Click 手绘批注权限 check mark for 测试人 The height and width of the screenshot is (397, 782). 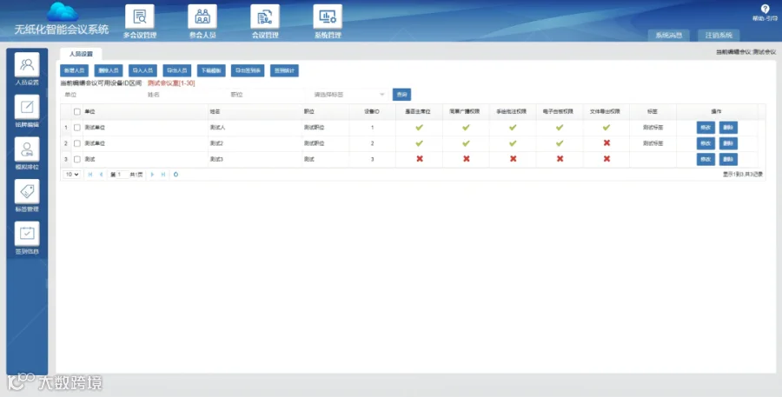point(513,128)
